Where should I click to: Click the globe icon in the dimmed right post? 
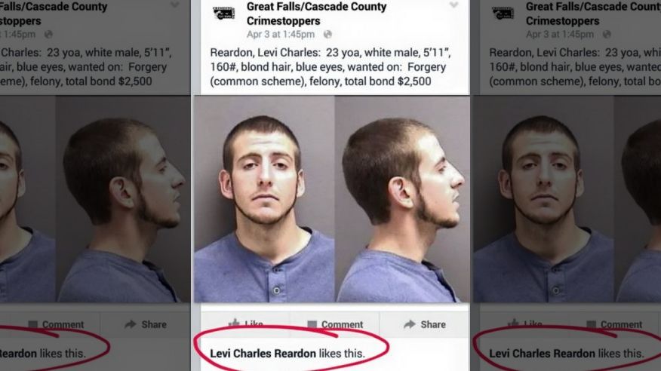coord(607,35)
